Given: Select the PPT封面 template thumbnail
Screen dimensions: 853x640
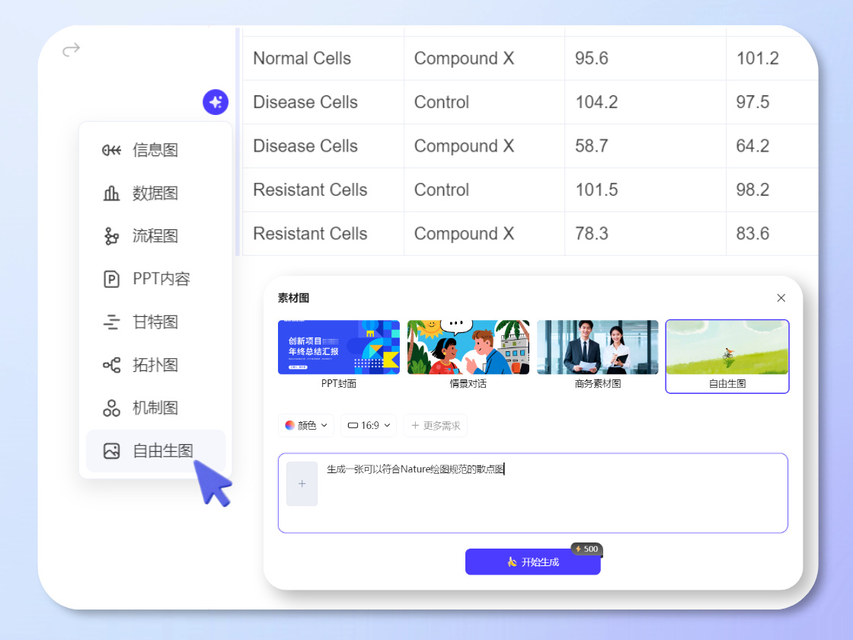Looking at the screenshot, I should (x=339, y=347).
